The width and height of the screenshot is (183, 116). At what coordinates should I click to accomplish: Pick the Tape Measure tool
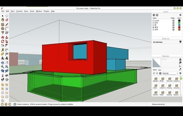(x=3, y=50)
